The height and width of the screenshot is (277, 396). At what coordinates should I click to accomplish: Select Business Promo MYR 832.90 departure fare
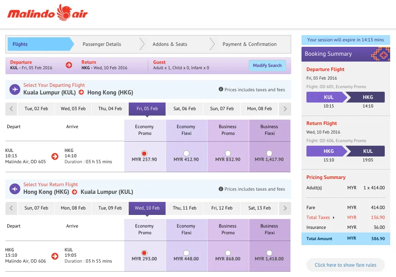(x=228, y=153)
